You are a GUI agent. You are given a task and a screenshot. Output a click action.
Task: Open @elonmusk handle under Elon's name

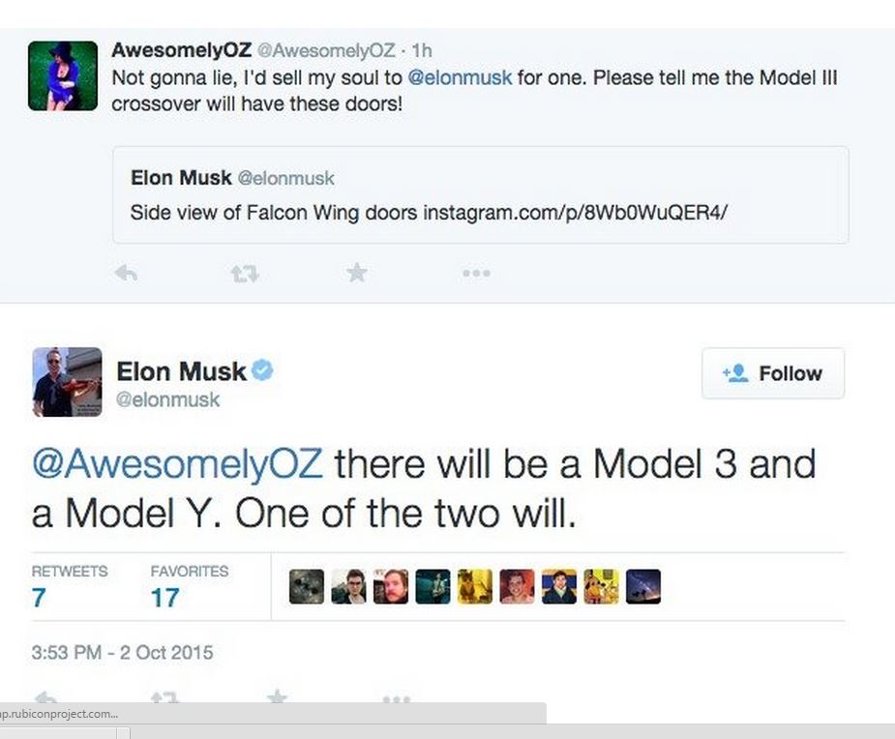point(167,399)
